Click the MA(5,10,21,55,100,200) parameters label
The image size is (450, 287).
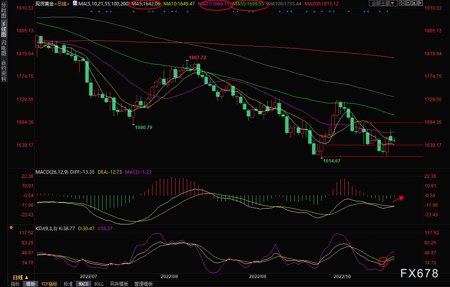pyautogui.click(x=104, y=4)
